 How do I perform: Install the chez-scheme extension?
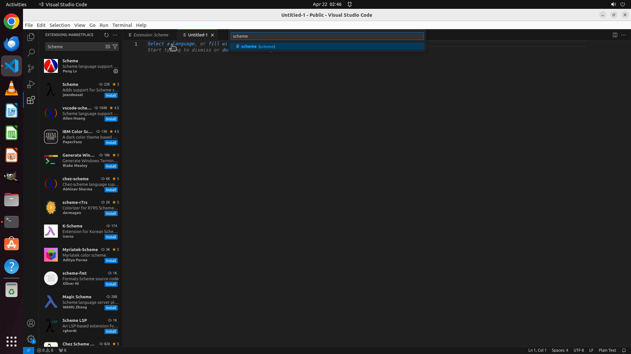click(111, 190)
